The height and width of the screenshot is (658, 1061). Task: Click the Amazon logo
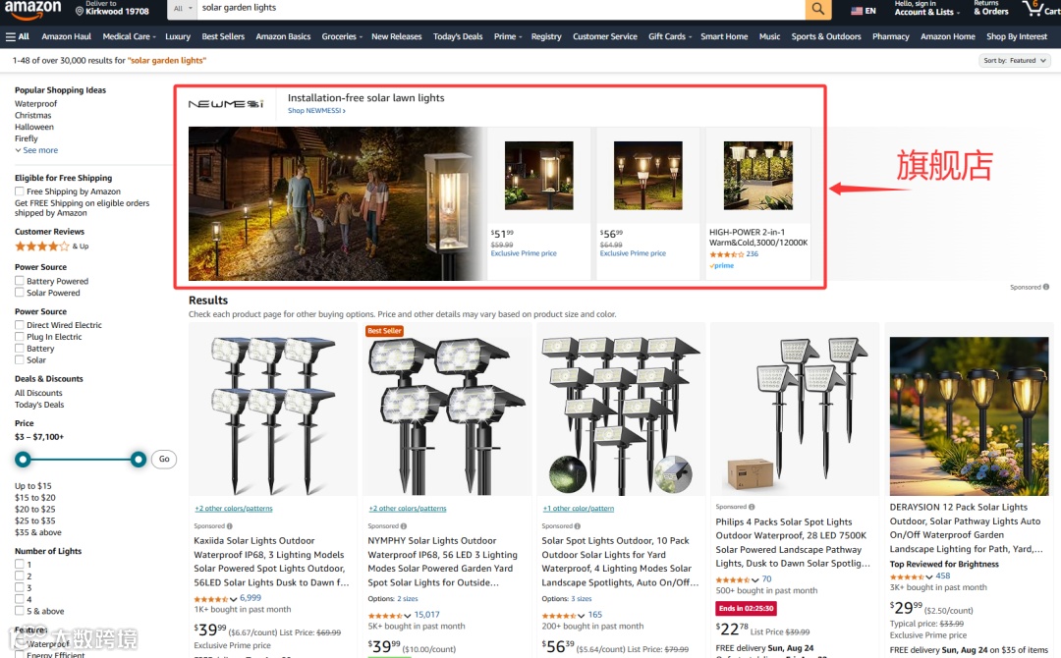33,8
